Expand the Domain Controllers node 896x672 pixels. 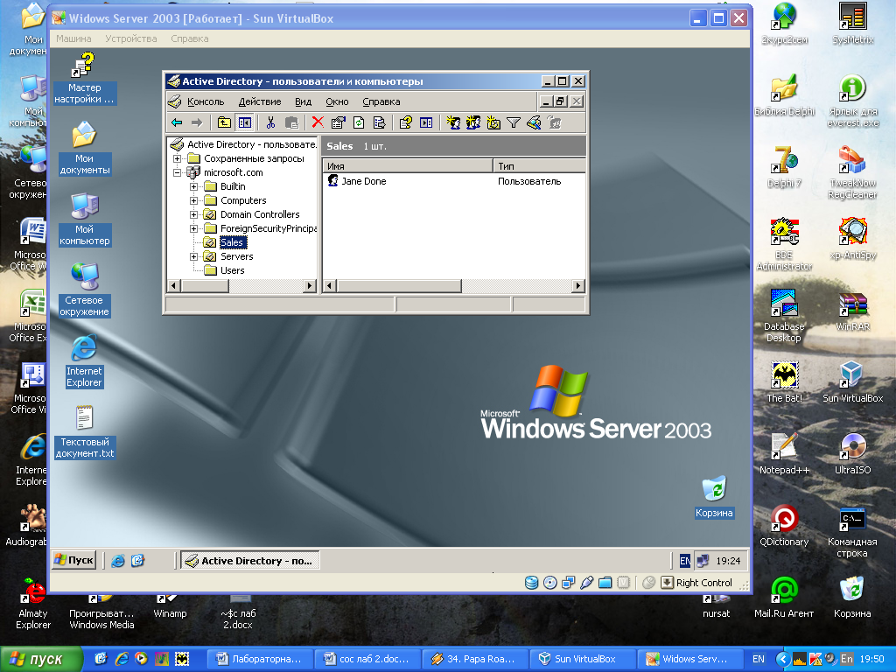(193, 214)
